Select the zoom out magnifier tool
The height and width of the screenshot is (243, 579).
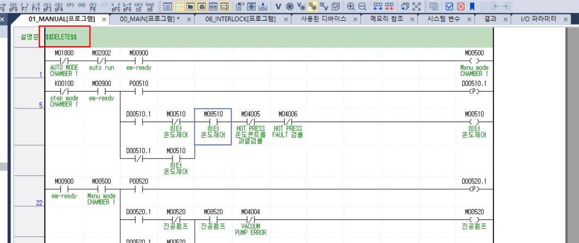coord(362,5)
